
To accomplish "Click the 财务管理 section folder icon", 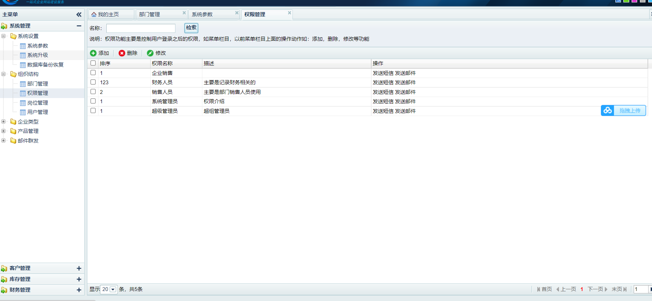I will coord(4,290).
